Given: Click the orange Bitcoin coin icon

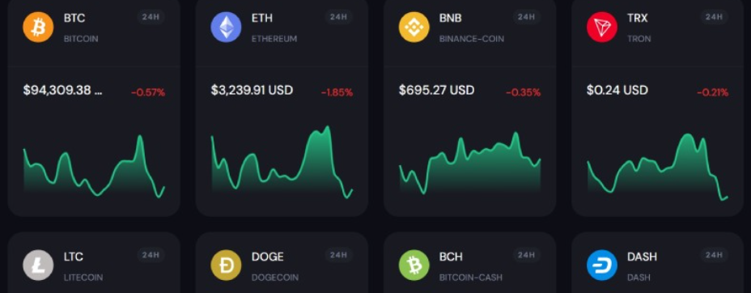Looking at the screenshot, I should [38, 27].
